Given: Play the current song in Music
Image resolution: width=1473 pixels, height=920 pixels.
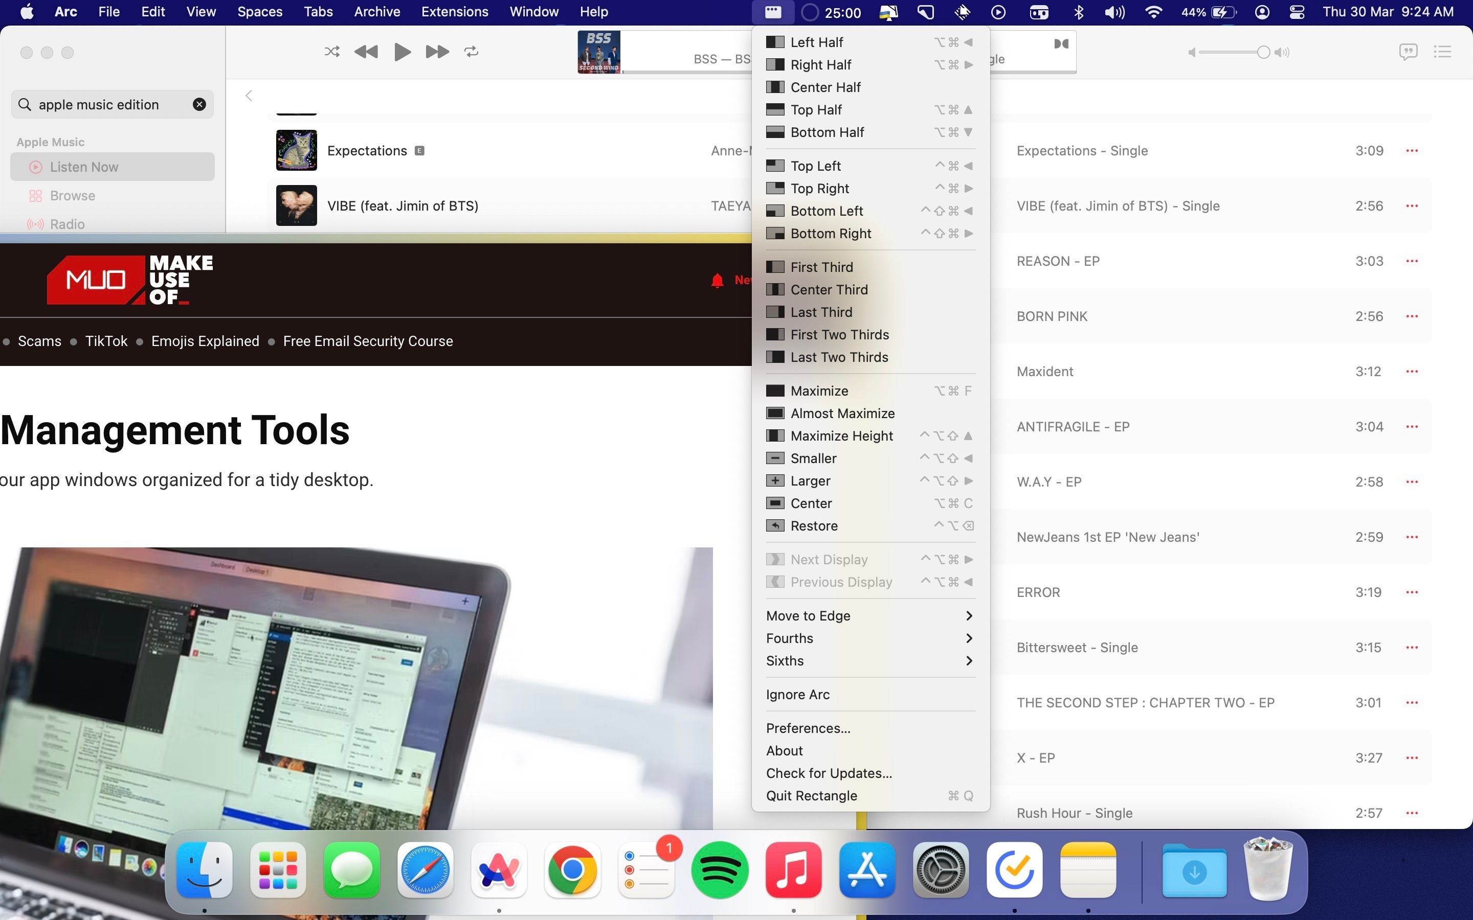Looking at the screenshot, I should pyautogui.click(x=401, y=52).
